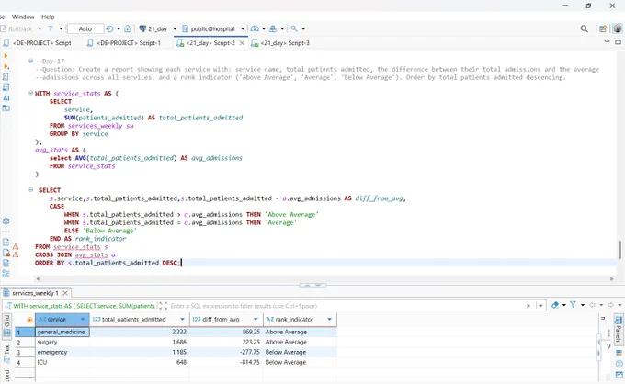
Task: Open the perspective icon near the top right
Action: click(x=603, y=28)
